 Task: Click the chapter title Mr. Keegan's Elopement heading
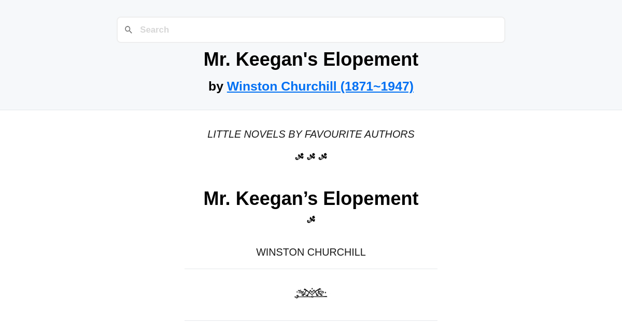311,198
